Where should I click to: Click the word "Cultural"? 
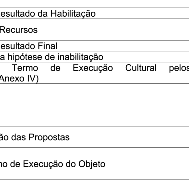tap(141, 68)
